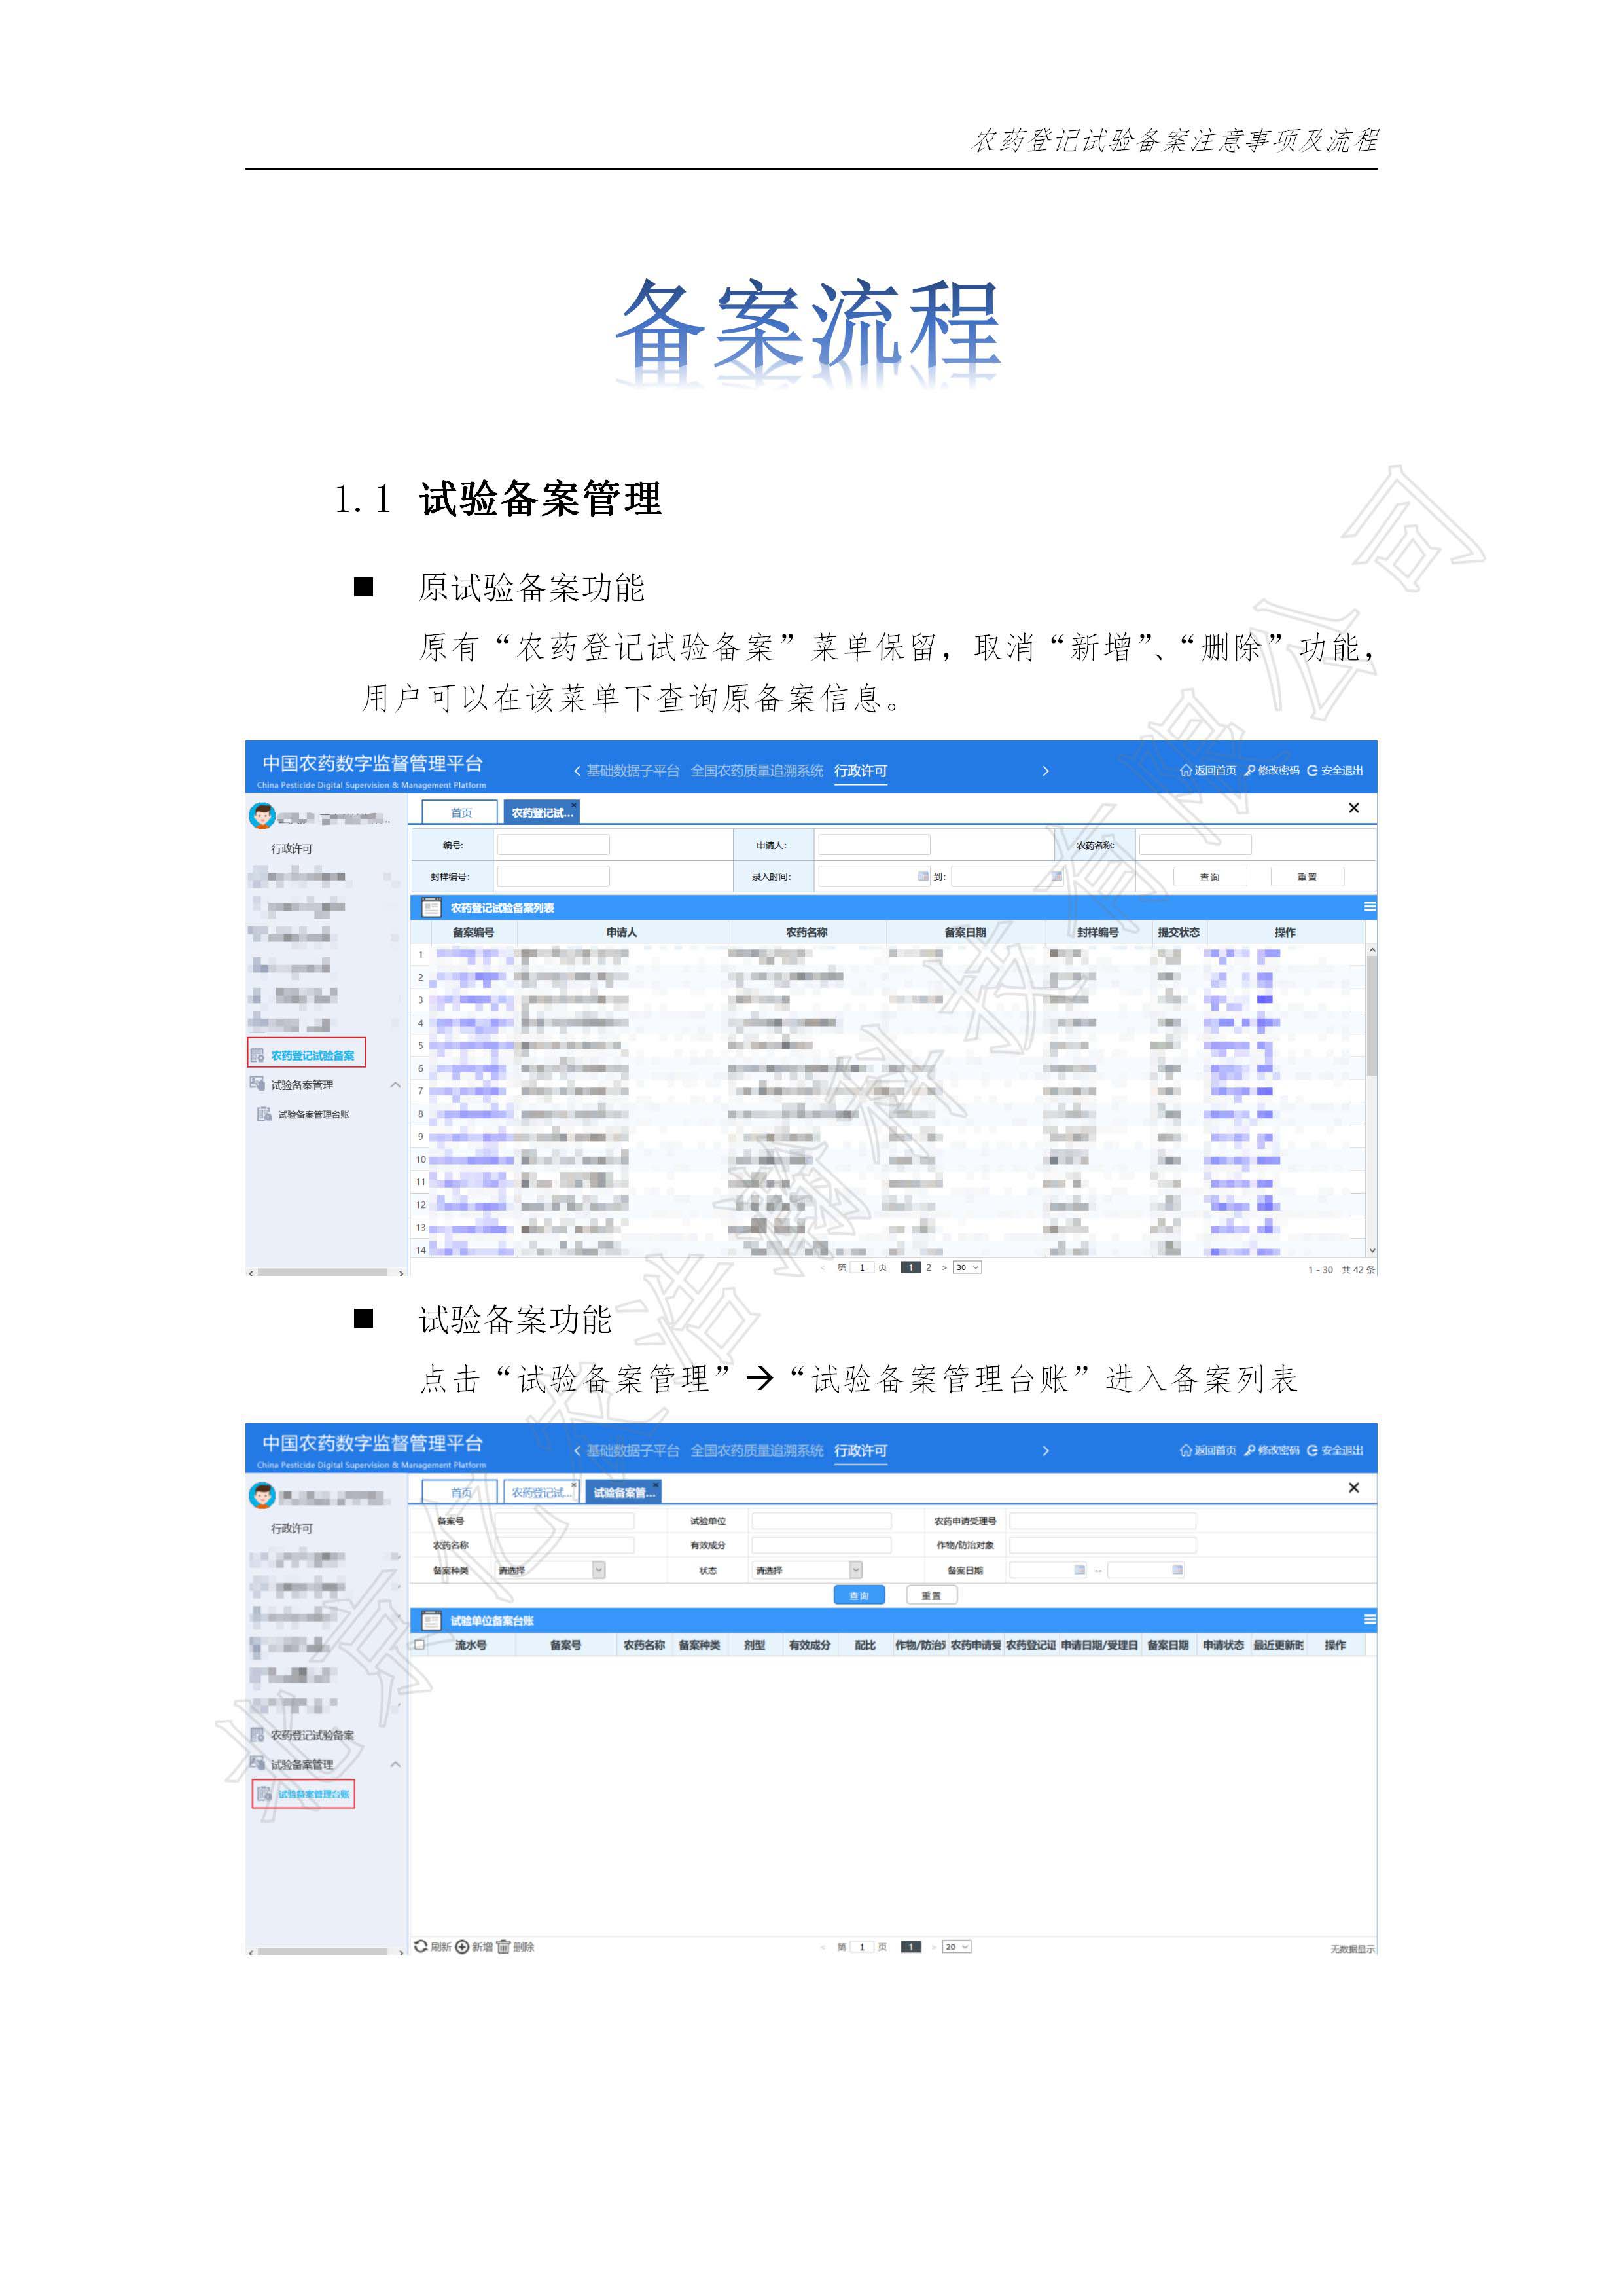Image resolution: width=1623 pixels, height=2296 pixels.
Task: Select 农药登记试... tab in 试验单位备案台账 screenshot
Action: 541,1492
